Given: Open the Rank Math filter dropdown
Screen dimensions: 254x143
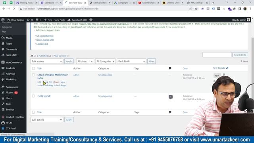Looking at the screenshot, I should pos(131,61).
